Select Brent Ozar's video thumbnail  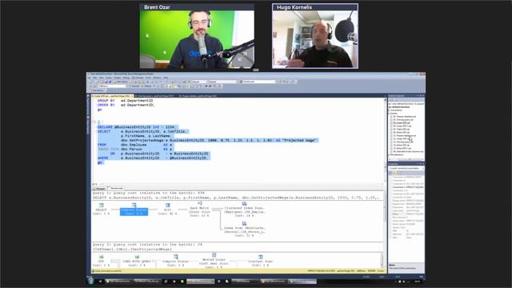197,36
